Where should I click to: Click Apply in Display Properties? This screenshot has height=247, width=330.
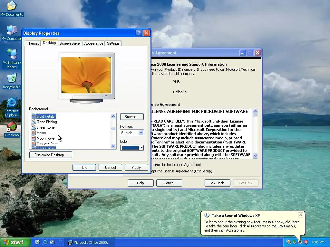136,167
